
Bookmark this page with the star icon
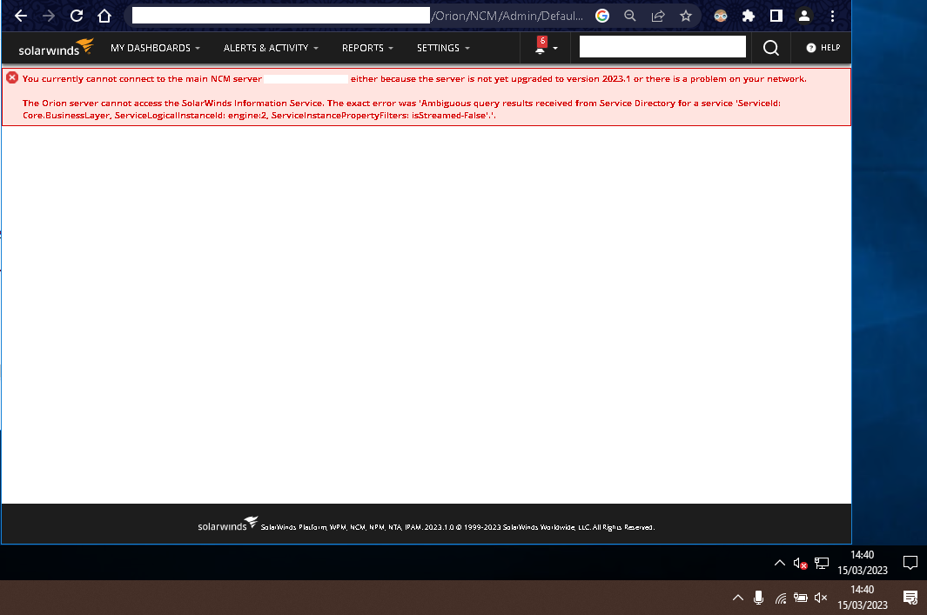pyautogui.click(x=686, y=16)
